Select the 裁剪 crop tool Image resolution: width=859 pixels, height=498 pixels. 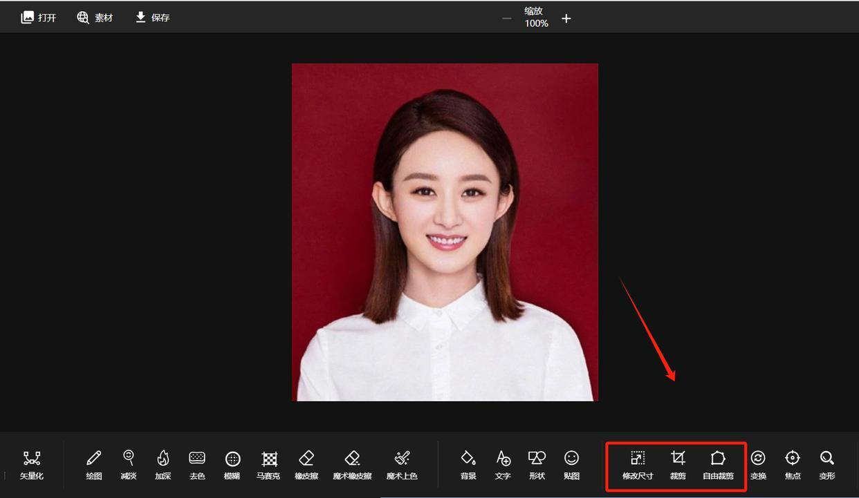(678, 464)
